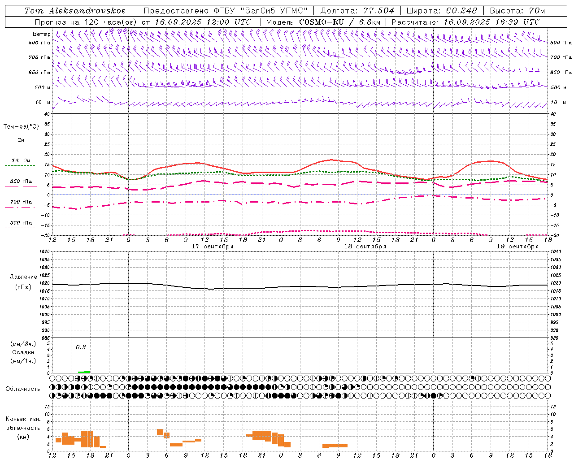
Task: Click the Рассчитано: 16.09.2025 16:39 UTC text
Action: pyautogui.click(x=465, y=22)
